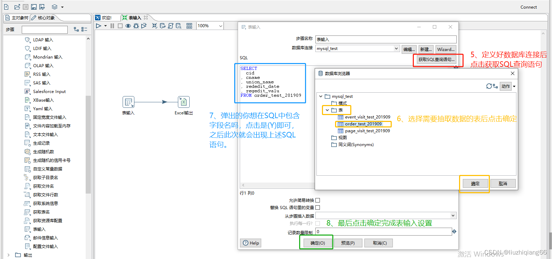
Task: Click the perspective layers icon
Action: pos(55,7)
